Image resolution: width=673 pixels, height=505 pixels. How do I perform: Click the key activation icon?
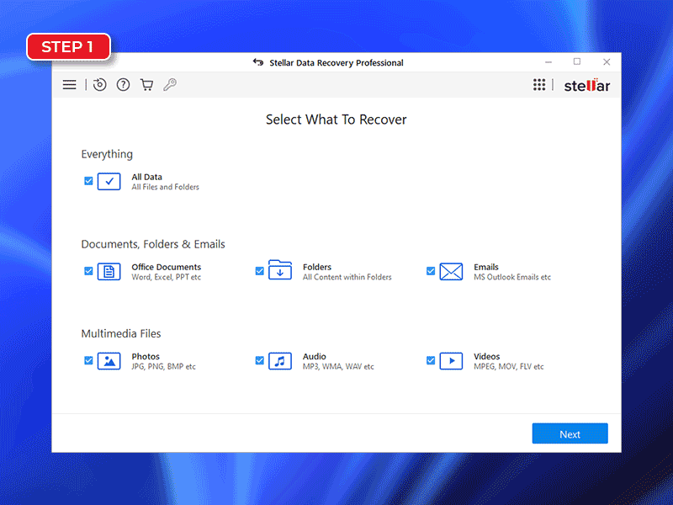pos(170,85)
